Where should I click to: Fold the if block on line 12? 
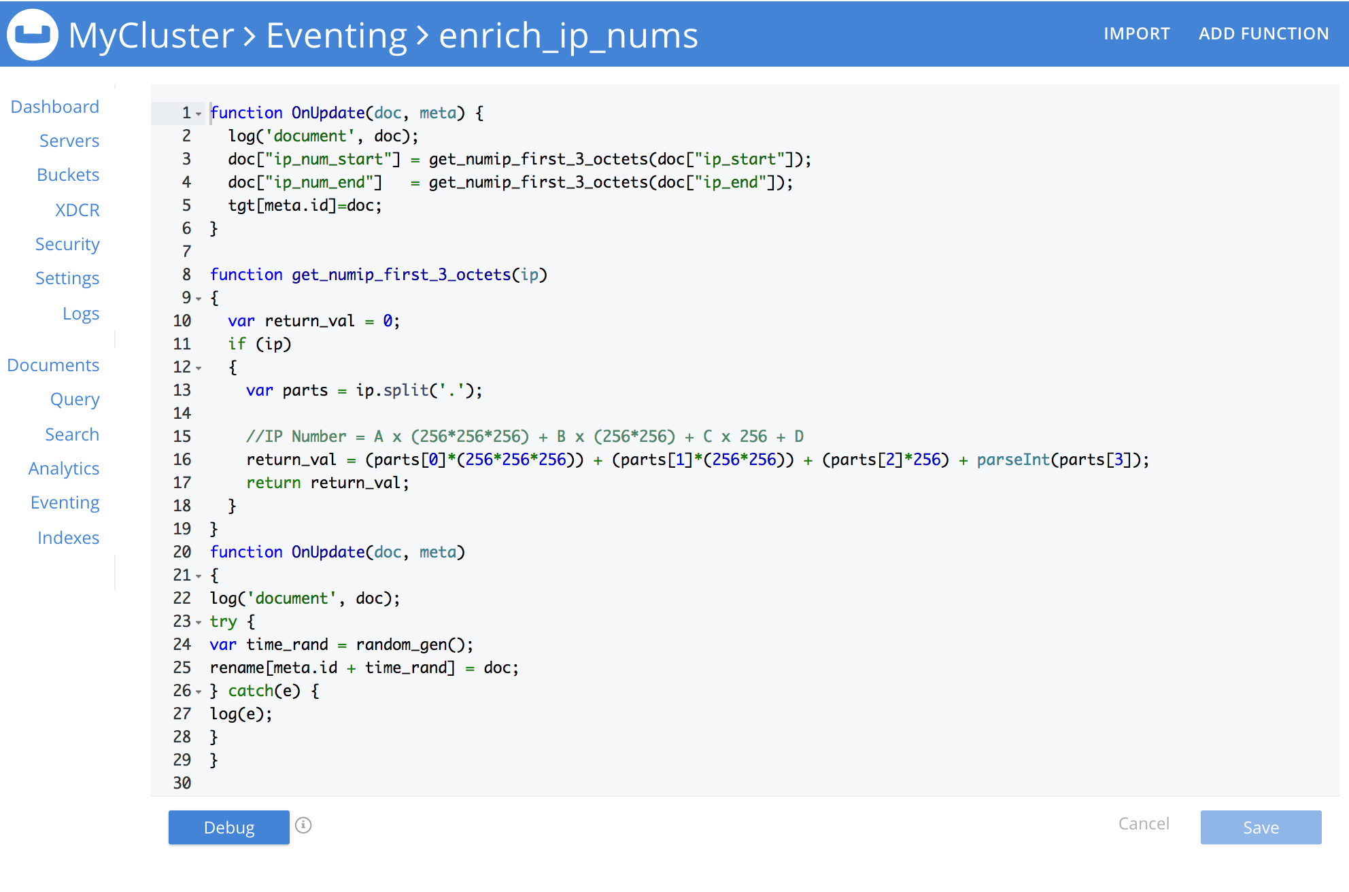coord(198,368)
